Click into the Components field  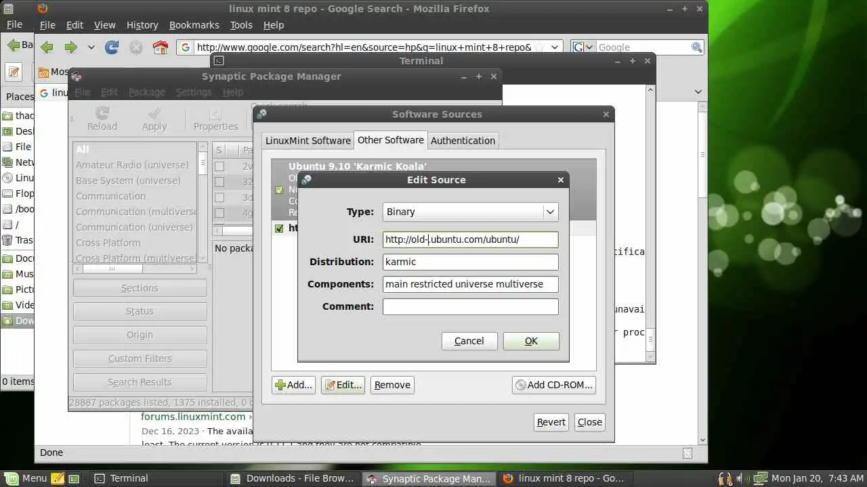click(x=470, y=284)
